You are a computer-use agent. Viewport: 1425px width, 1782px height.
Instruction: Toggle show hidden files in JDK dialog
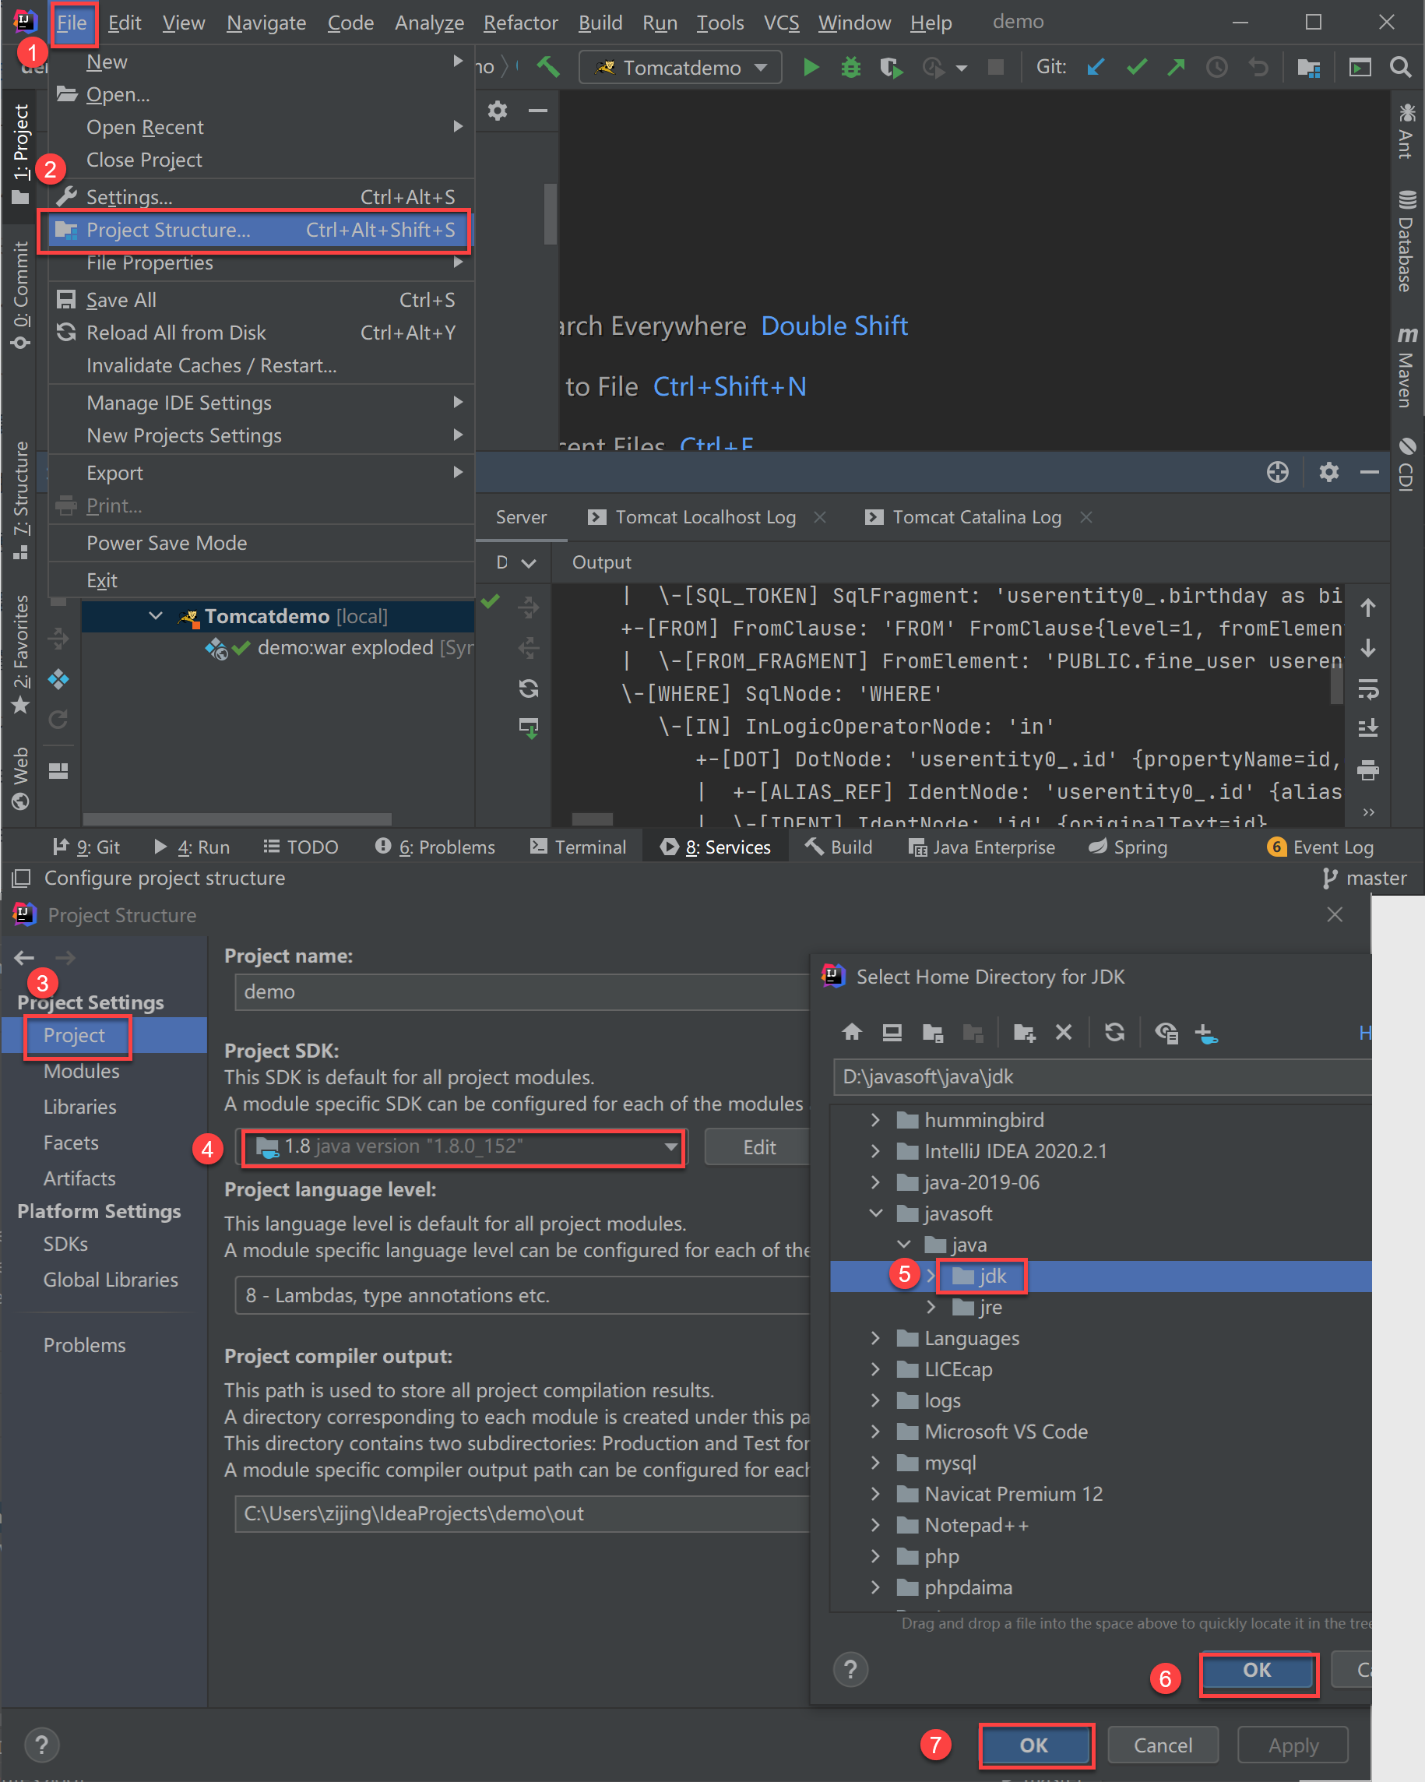pyautogui.click(x=1166, y=1032)
